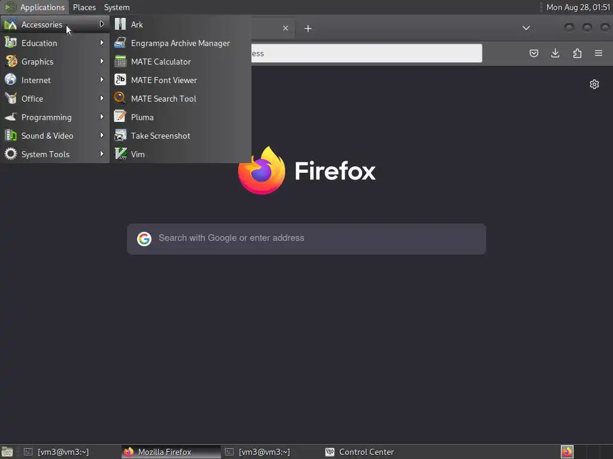
Task: Launch Engrampa Archive Manager
Action: (180, 43)
